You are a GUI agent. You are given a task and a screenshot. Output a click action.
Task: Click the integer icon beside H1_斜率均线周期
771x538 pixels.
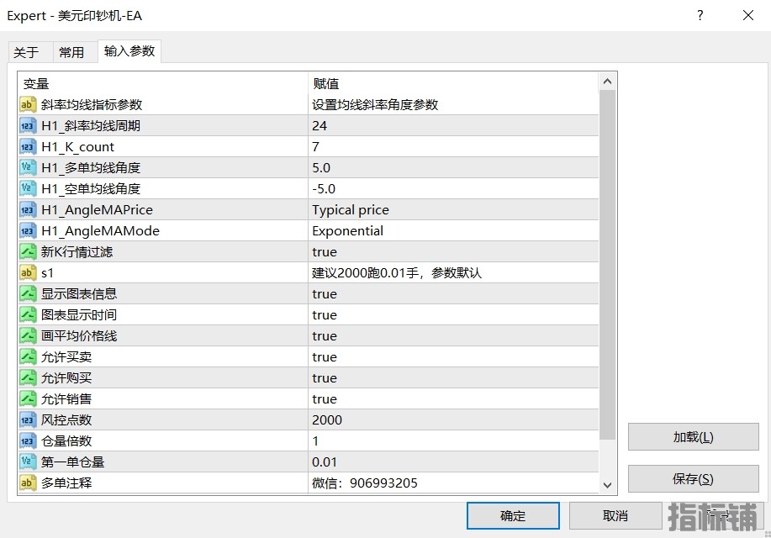click(x=28, y=126)
